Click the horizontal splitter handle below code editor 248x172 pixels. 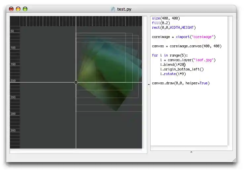tap(191, 152)
